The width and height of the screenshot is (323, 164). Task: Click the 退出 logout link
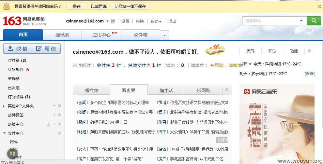point(172,21)
